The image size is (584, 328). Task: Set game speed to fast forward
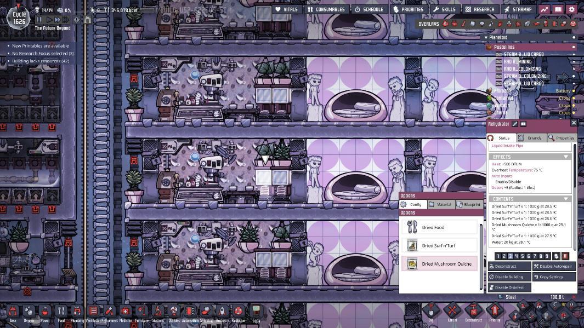(58, 19)
